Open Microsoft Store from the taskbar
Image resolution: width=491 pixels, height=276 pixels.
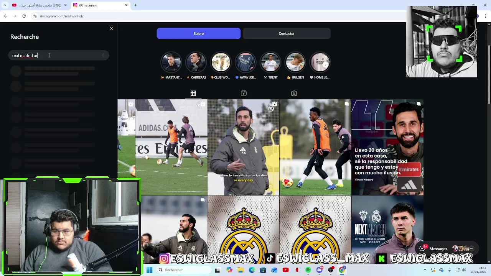point(263,270)
